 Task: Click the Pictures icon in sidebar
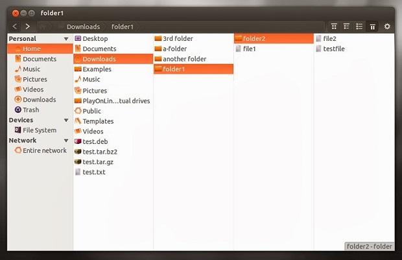click(x=18, y=79)
